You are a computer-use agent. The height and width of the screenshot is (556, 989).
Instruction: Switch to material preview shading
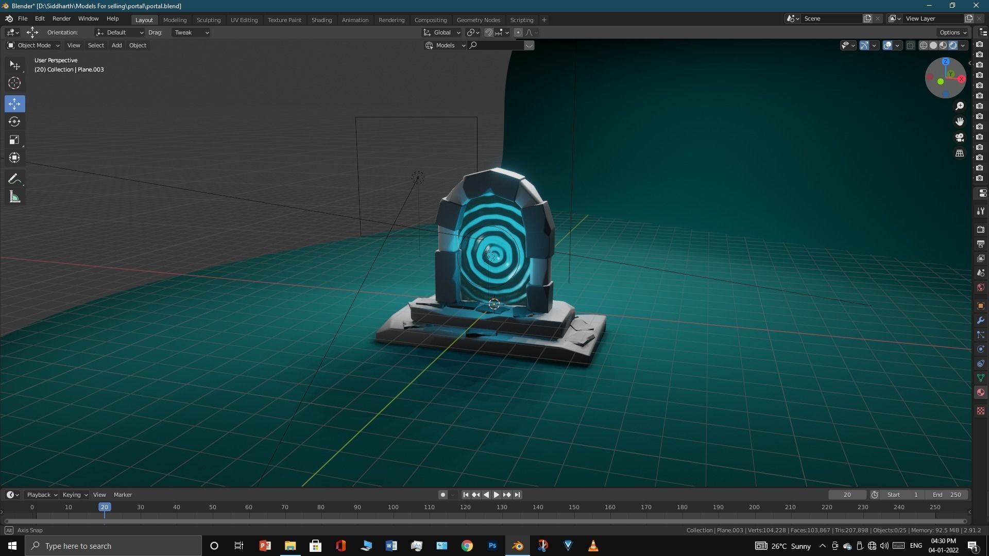tap(943, 45)
